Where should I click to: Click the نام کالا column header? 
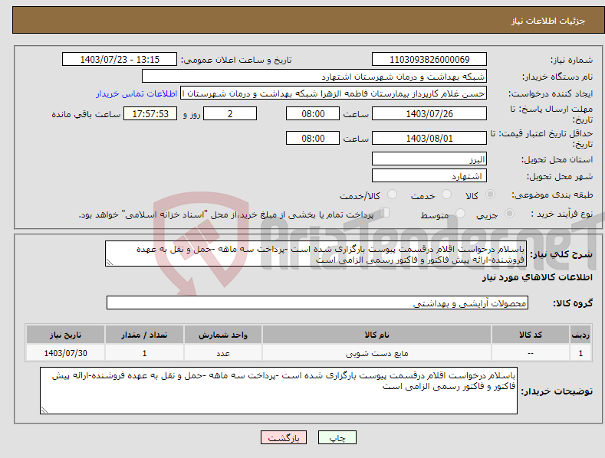point(377,335)
